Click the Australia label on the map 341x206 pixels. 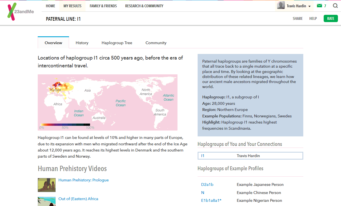[99, 118]
